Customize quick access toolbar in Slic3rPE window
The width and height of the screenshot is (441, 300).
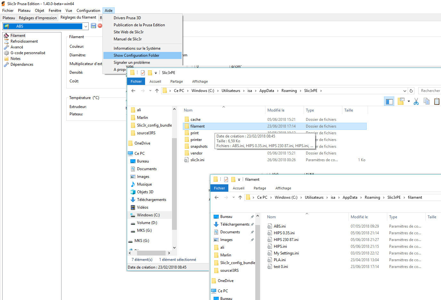click(x=156, y=73)
